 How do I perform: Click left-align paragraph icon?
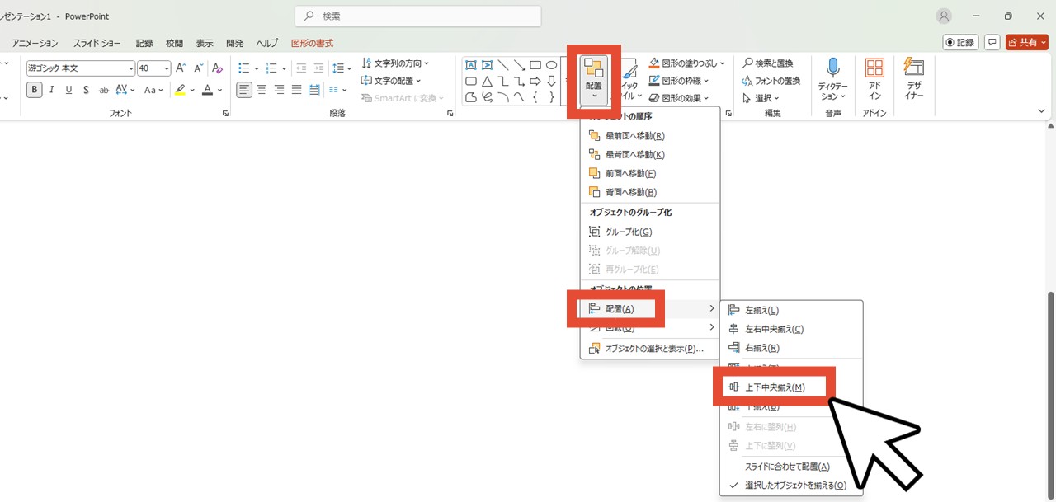(x=244, y=90)
